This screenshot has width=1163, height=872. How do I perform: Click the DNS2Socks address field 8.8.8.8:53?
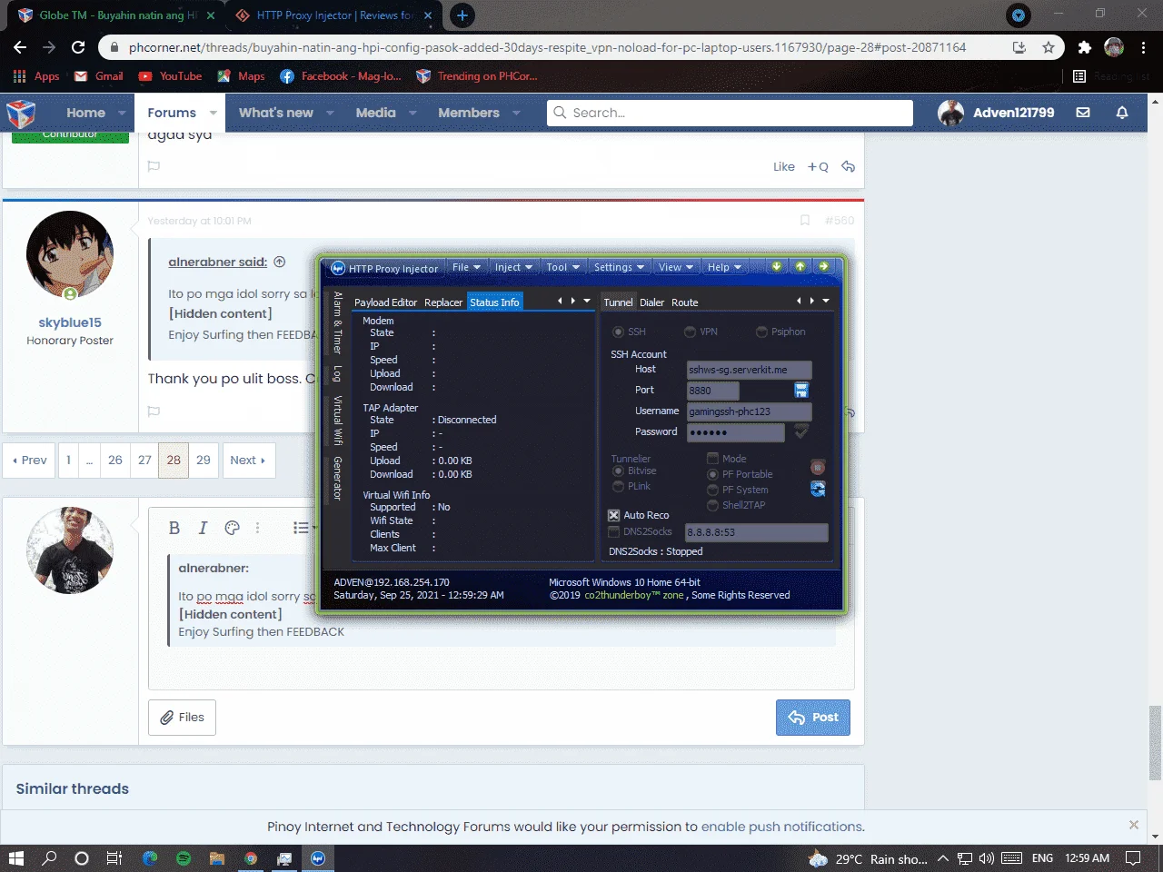pyautogui.click(x=756, y=532)
